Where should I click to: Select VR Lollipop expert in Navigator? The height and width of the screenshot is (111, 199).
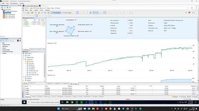point(32,67)
